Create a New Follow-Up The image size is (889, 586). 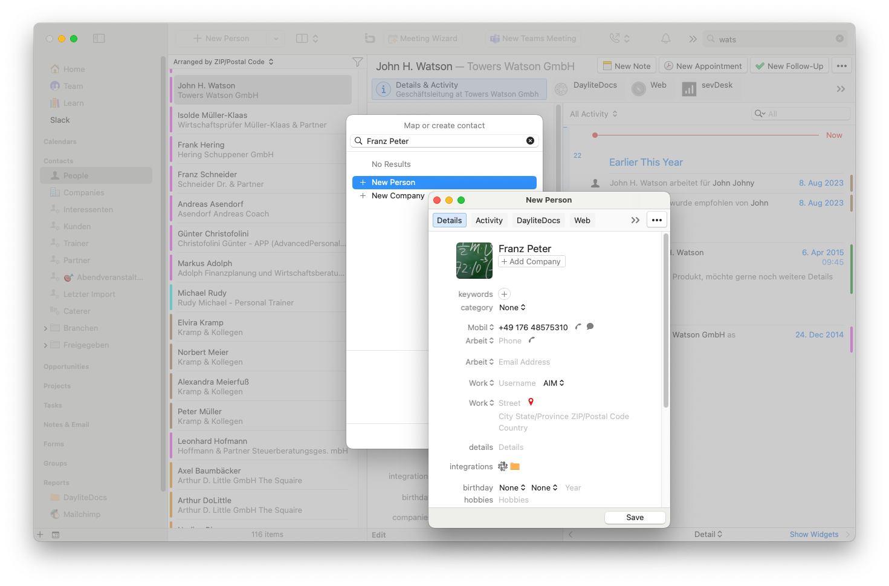coord(789,66)
